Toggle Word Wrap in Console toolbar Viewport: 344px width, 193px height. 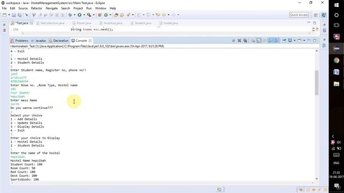coord(264,41)
